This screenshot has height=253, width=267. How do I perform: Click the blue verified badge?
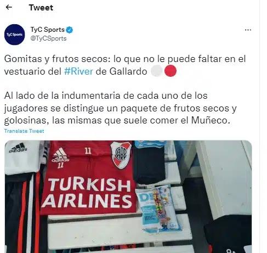tap(70, 30)
